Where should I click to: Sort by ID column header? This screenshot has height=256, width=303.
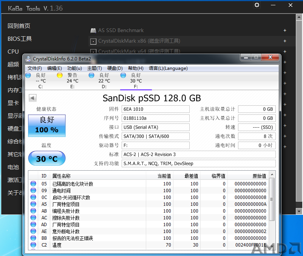(x=44, y=176)
